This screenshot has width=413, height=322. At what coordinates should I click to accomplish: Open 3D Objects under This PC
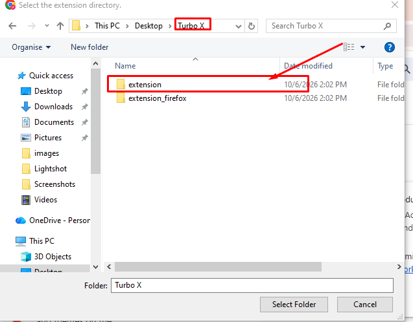point(53,256)
